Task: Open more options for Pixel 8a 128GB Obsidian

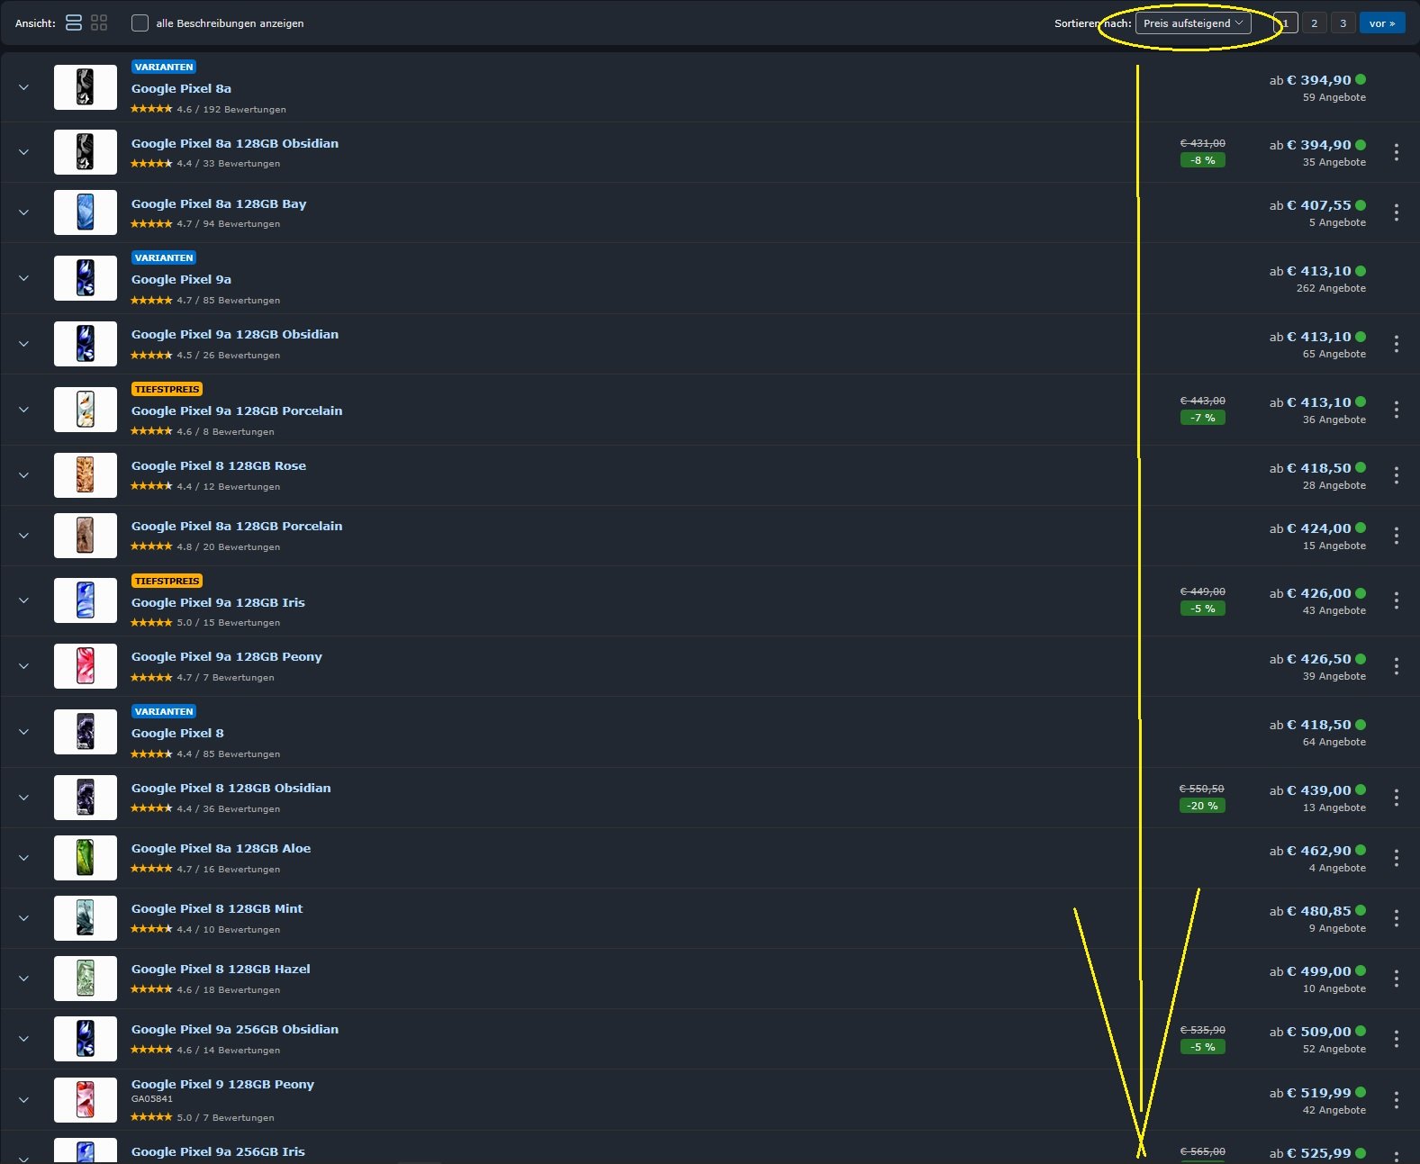Action: click(x=1397, y=152)
